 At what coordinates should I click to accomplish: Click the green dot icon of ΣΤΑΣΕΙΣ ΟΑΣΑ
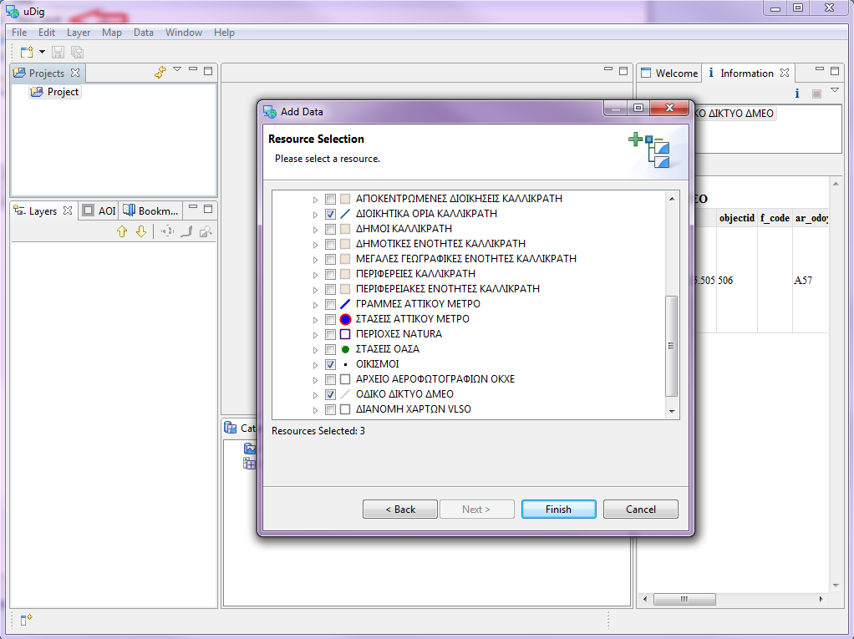[x=345, y=349]
